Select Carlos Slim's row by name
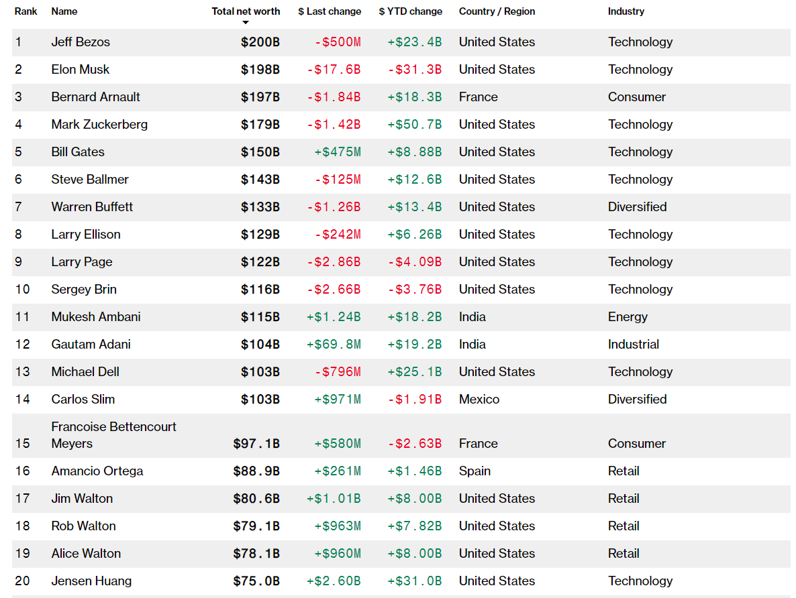Viewport: 796px width, 598px height. (x=83, y=400)
